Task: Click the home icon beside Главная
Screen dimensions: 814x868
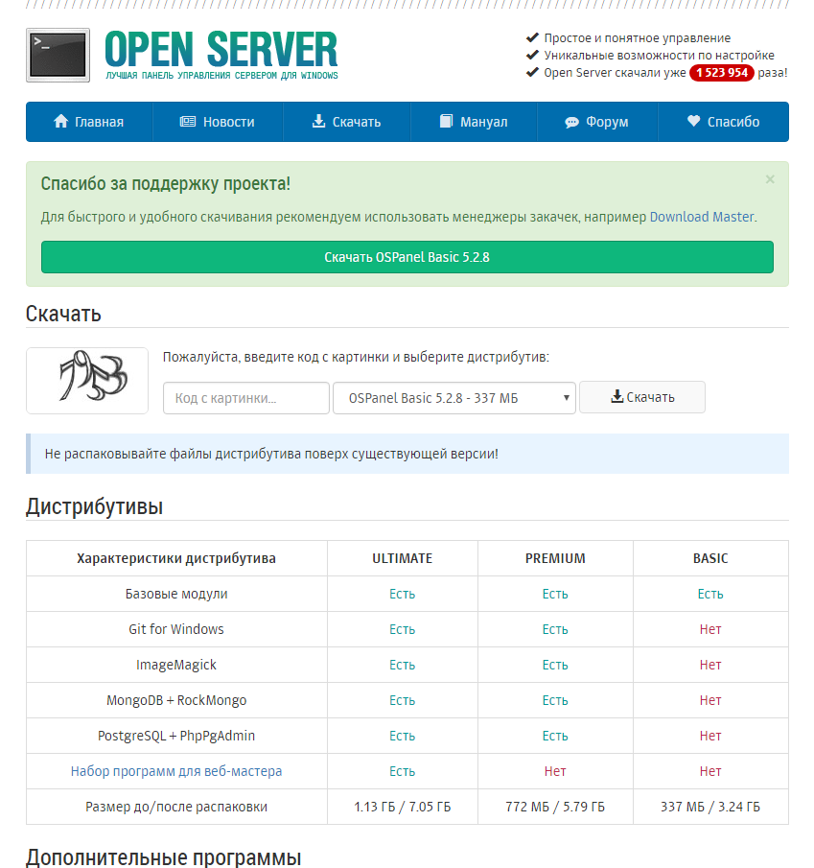Action: point(61,122)
